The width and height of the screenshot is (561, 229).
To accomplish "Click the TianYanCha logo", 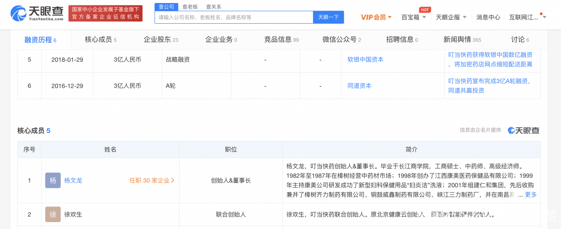I will click(x=37, y=13).
